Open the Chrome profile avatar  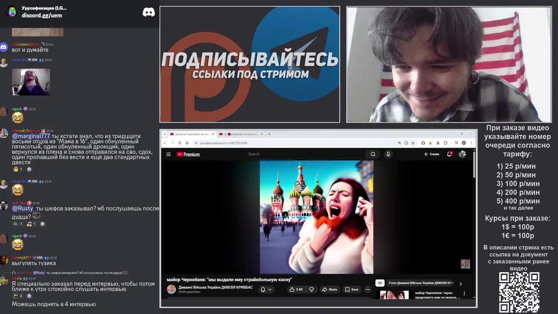[464, 143]
